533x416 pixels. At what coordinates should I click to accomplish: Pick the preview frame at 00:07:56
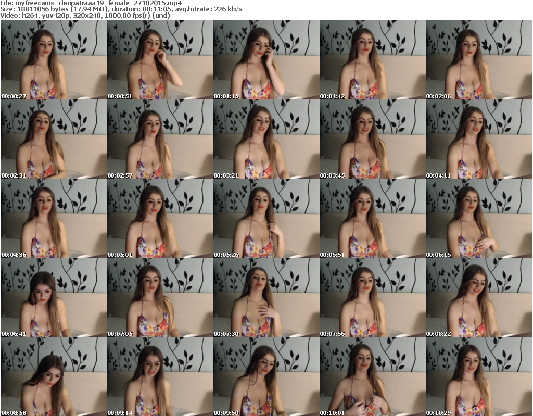[373, 298]
